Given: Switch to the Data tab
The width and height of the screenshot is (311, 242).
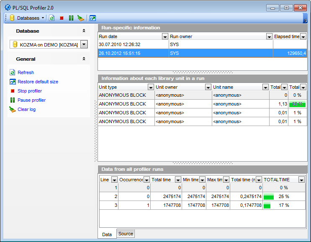Looking at the screenshot, I should [107, 234].
